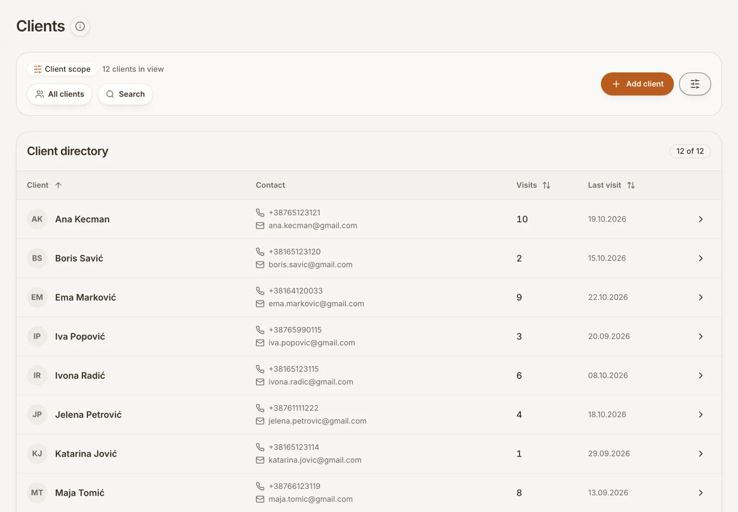Open the filter settings sliders button
The height and width of the screenshot is (512, 738).
(x=695, y=84)
